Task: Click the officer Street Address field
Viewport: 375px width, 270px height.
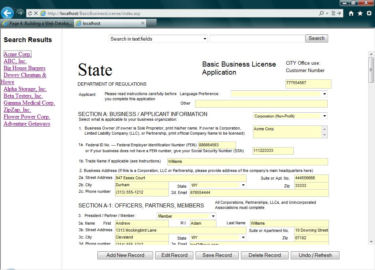Action: (x=181, y=230)
